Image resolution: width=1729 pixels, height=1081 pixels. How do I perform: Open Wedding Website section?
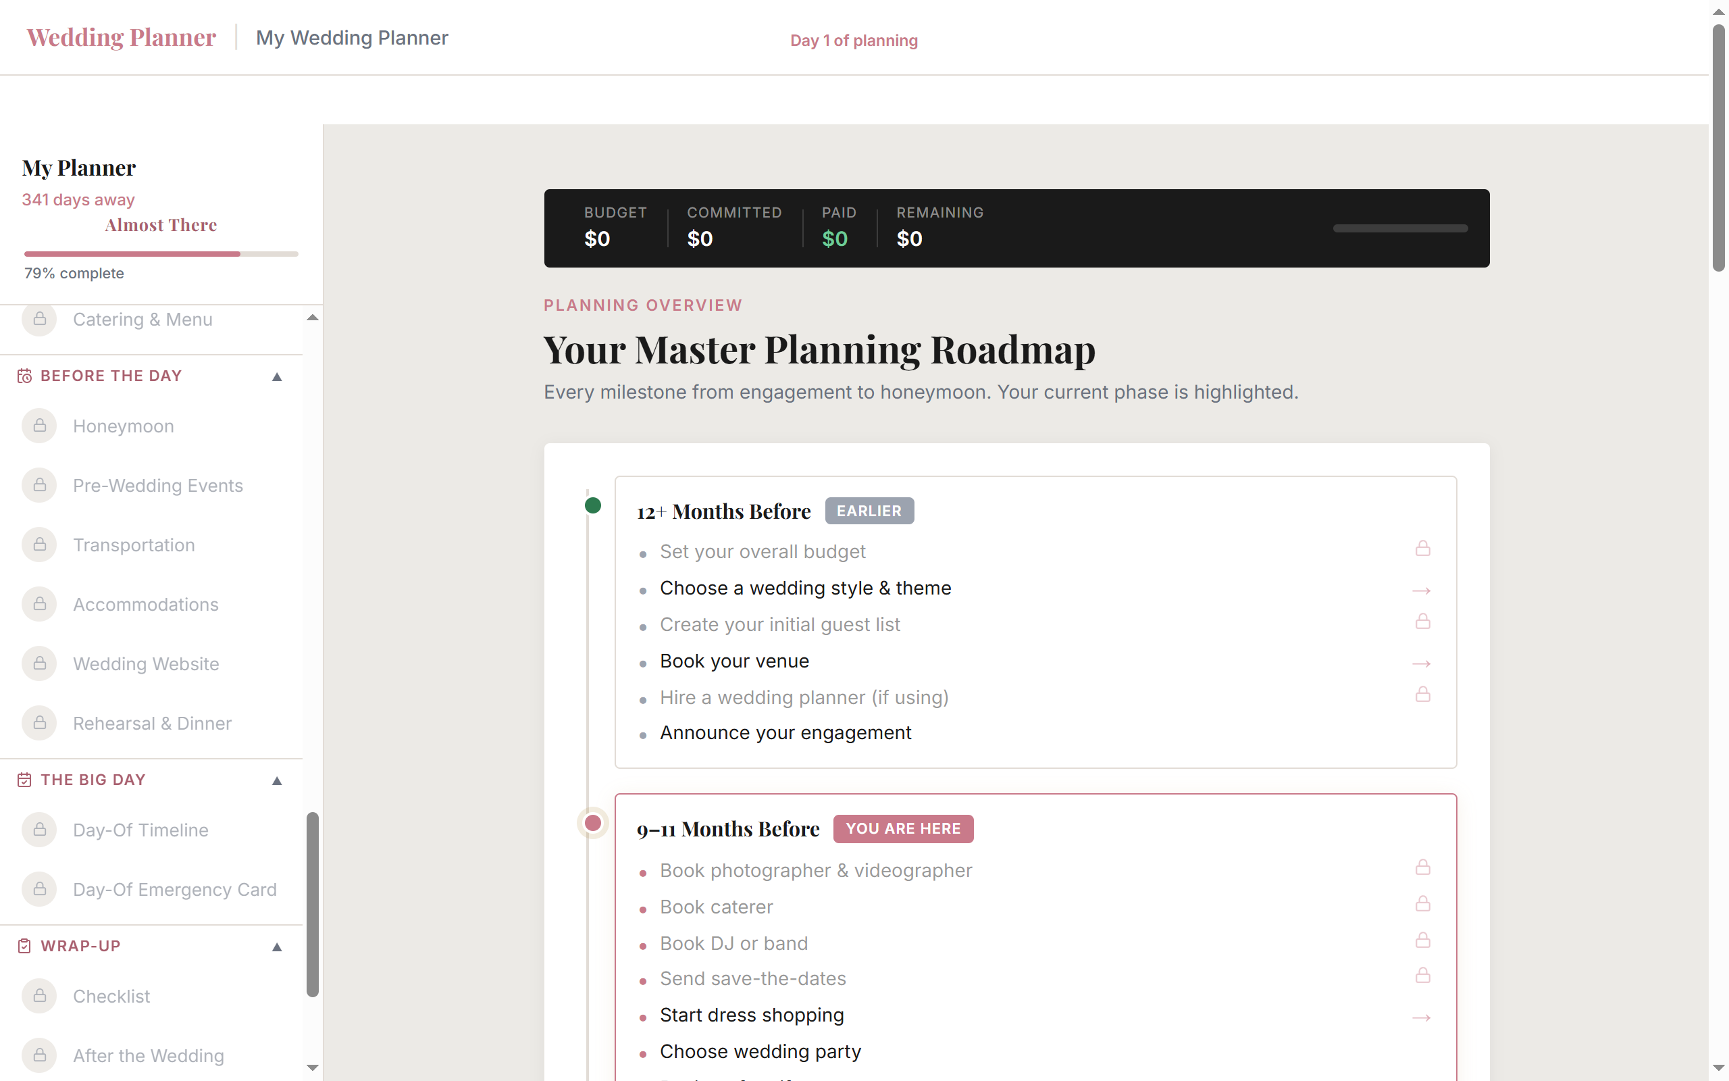coord(151,663)
